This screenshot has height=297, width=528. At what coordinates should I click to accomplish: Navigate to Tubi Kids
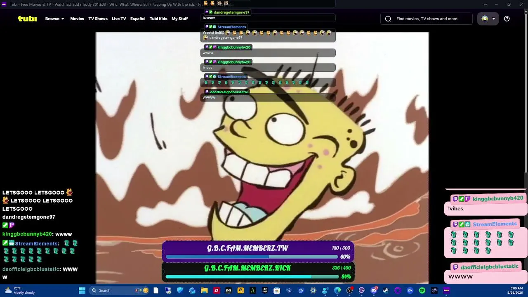pyautogui.click(x=158, y=19)
